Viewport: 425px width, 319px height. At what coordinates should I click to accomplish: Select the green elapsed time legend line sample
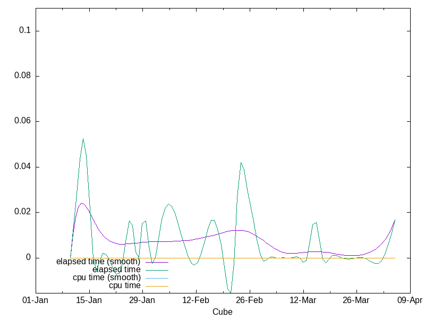156,270
